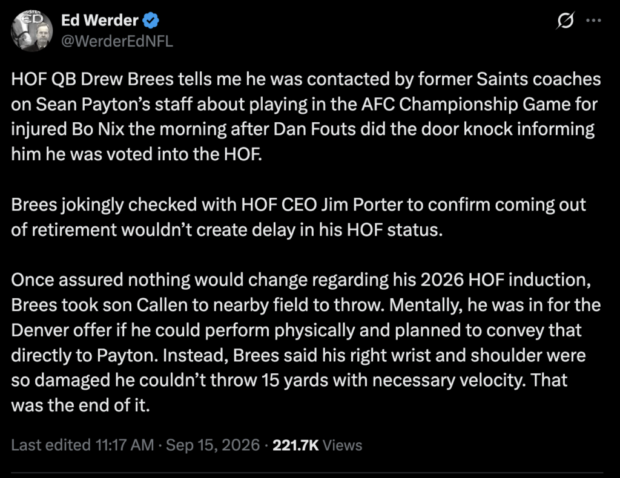This screenshot has height=478, width=620.
Task: Click the closing sentence That was the end of it
Action: [289, 393]
